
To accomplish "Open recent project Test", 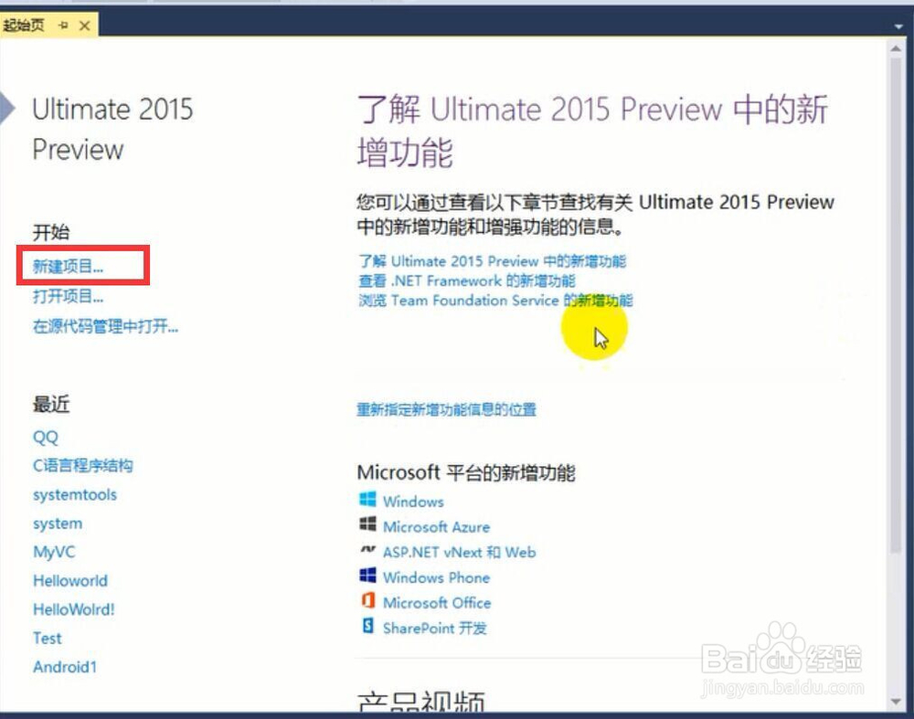I will point(48,639).
